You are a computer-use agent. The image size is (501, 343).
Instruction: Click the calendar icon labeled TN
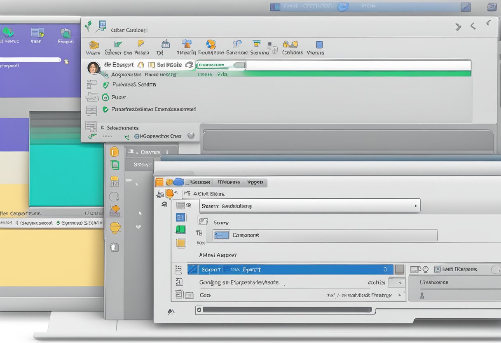(x=165, y=45)
